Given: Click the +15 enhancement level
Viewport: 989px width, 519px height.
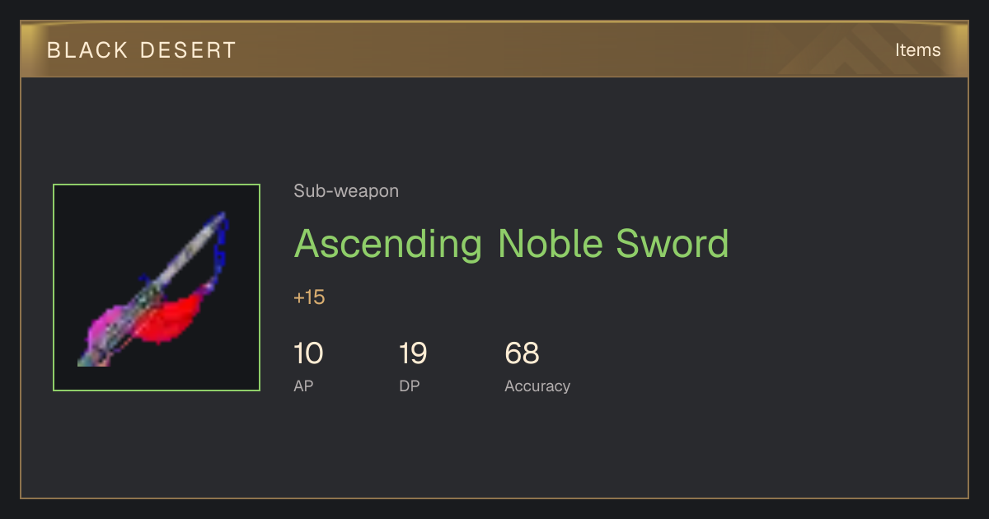Looking at the screenshot, I should (x=309, y=297).
